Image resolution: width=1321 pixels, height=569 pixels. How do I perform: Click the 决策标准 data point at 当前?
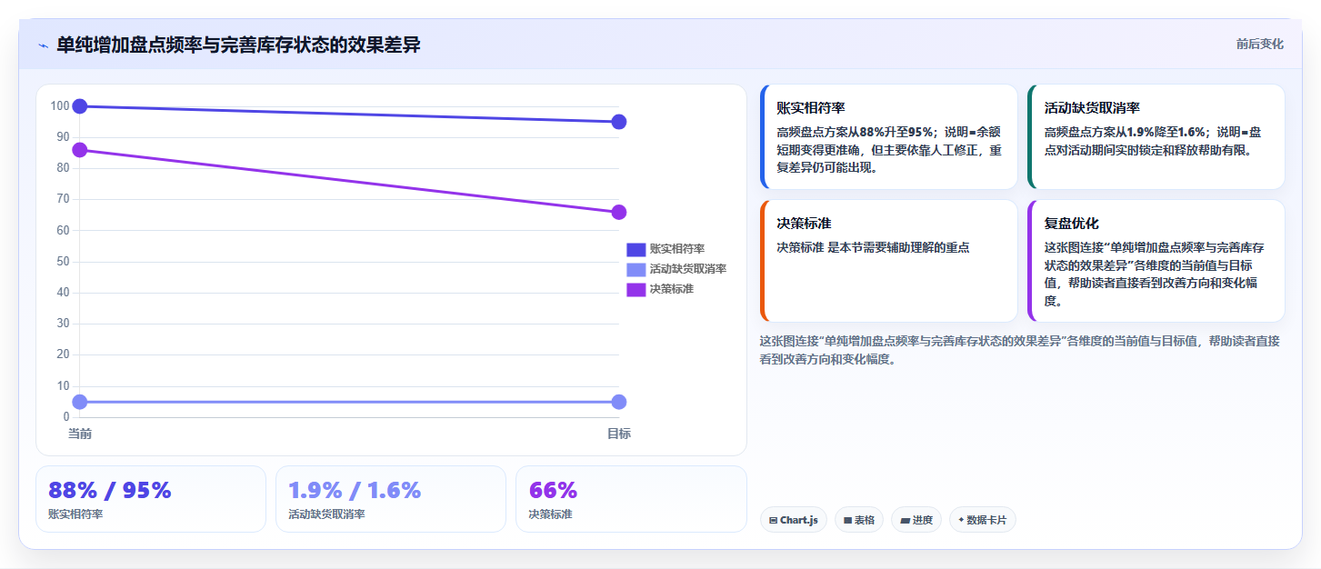[x=80, y=150]
